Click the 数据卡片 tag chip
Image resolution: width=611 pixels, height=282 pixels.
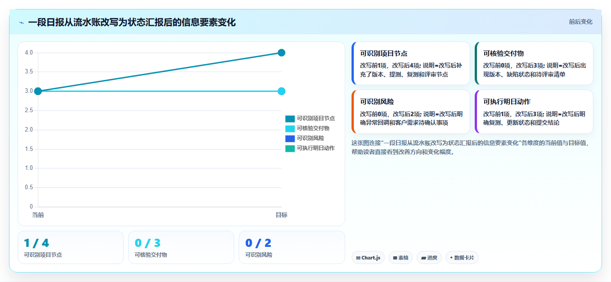click(x=462, y=258)
